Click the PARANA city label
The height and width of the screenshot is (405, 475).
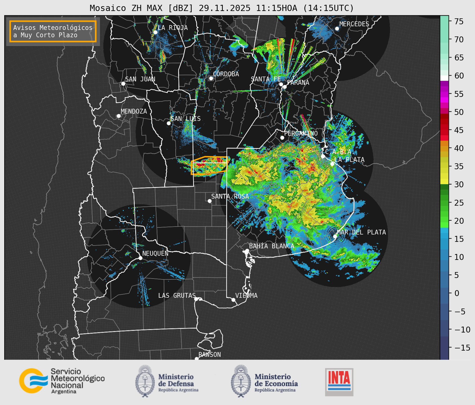(298, 83)
